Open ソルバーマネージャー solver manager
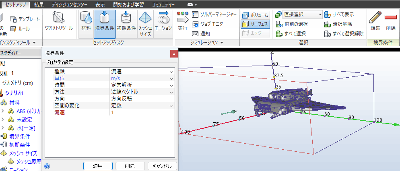This screenshot has height=171, width=400. click(x=214, y=14)
